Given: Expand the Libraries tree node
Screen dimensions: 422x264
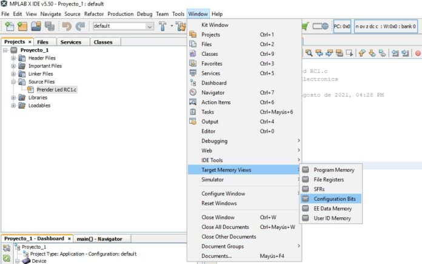Looking at the screenshot, I should [x=13, y=97].
